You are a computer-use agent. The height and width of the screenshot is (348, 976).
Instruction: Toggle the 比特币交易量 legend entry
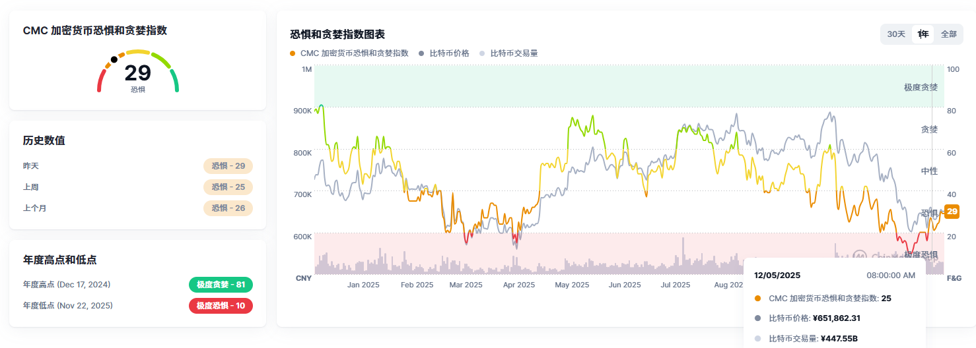508,53
